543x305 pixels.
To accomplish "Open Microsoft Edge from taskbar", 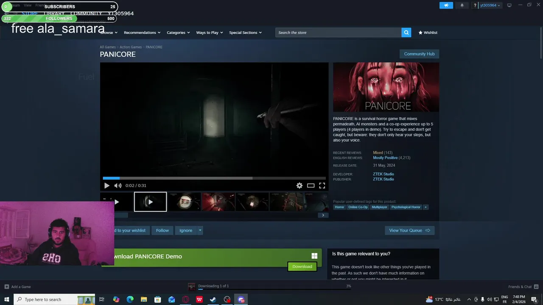I will click(130, 299).
